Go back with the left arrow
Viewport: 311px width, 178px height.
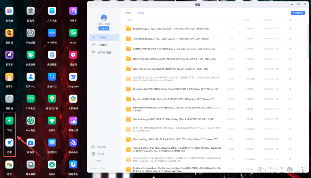(90, 5)
